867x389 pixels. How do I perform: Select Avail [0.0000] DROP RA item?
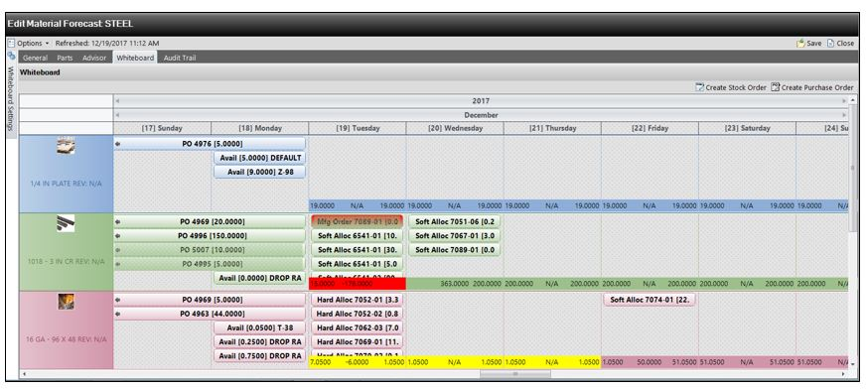[260, 278]
